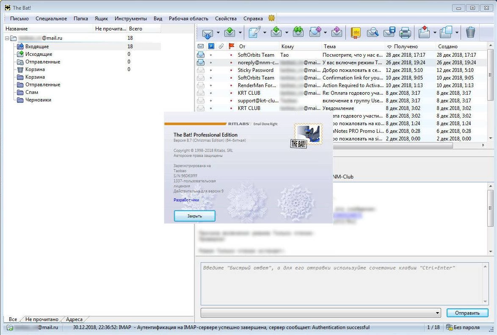This screenshot has height=335, width=497.
Task: Open dropdown arrow next to Copy to folder
Action: (x=457, y=32)
